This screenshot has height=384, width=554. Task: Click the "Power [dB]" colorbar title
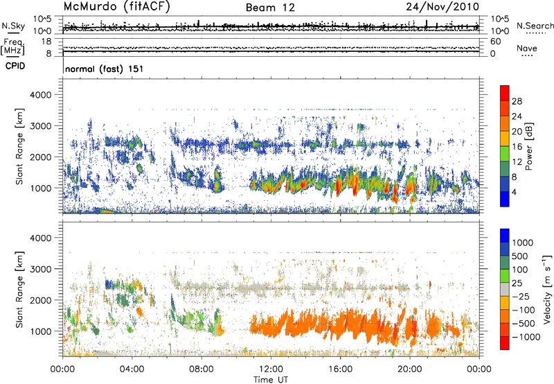point(528,146)
